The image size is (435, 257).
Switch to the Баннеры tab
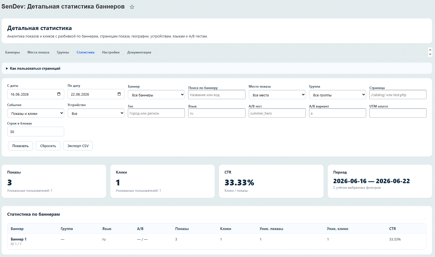click(x=12, y=52)
